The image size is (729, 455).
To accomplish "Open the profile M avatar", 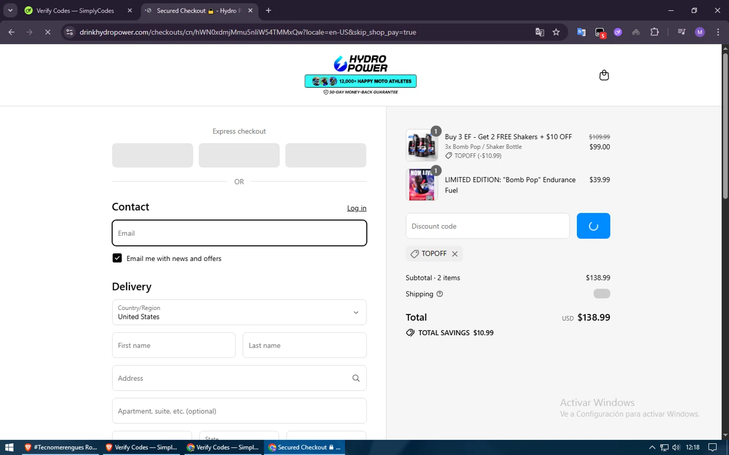I will click(x=700, y=32).
